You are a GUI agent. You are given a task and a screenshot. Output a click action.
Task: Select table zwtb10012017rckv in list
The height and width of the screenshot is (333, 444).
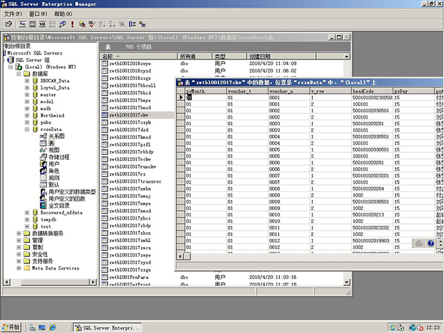click(130, 159)
